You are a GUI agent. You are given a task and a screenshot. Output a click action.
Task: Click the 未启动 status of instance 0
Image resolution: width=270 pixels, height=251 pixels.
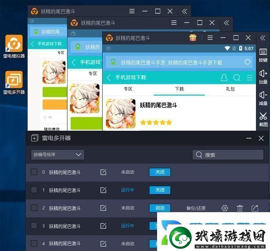(x=127, y=172)
